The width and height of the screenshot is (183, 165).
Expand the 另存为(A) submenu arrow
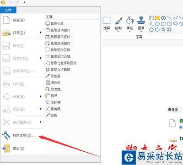click(x=41, y=58)
